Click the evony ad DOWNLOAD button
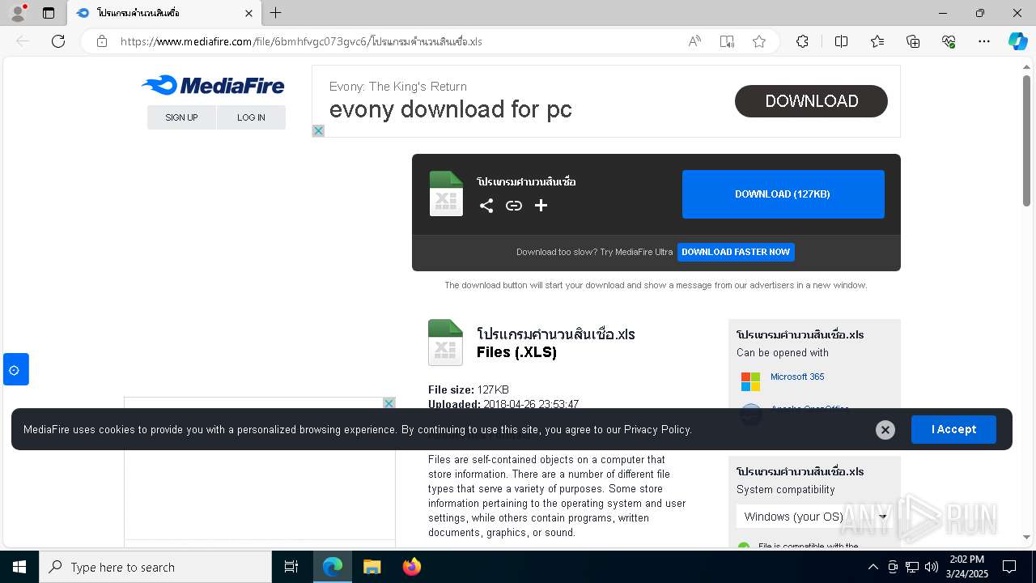This screenshot has height=583, width=1036. 811,101
